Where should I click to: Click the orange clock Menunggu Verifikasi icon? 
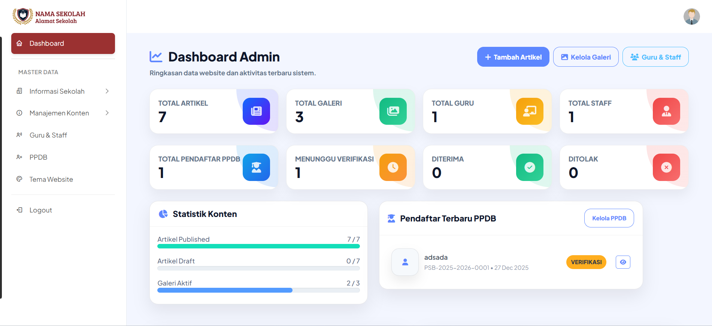pos(393,167)
